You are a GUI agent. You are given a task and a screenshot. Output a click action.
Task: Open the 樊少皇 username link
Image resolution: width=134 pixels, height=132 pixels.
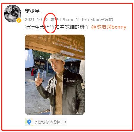[x=32, y=11]
